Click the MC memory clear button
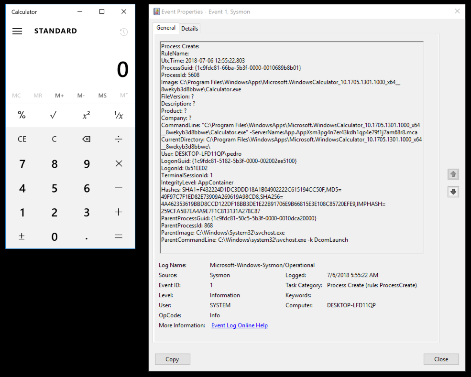The image size is (471, 377). [17, 96]
